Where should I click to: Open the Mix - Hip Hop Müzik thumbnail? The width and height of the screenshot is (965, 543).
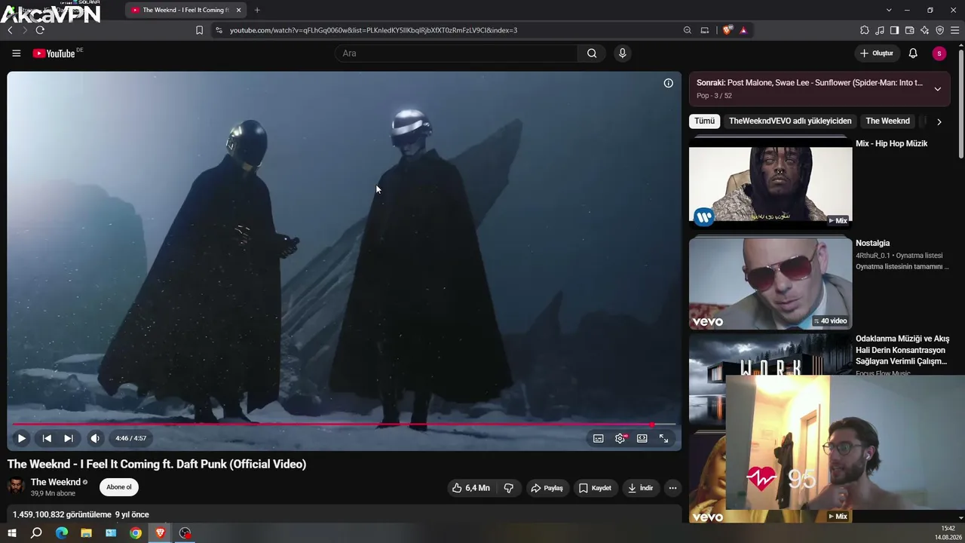pyautogui.click(x=770, y=183)
